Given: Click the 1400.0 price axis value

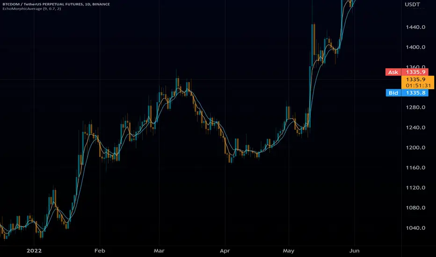Looking at the screenshot, I should [415, 47].
